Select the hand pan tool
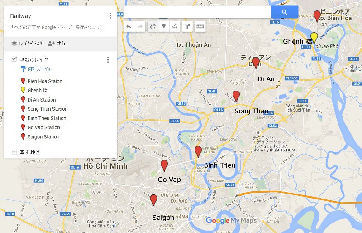This screenshot has width=362, height=233. coord(152,27)
